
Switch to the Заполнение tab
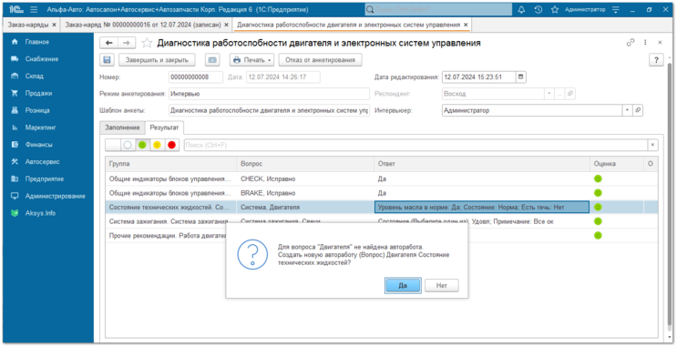[122, 128]
